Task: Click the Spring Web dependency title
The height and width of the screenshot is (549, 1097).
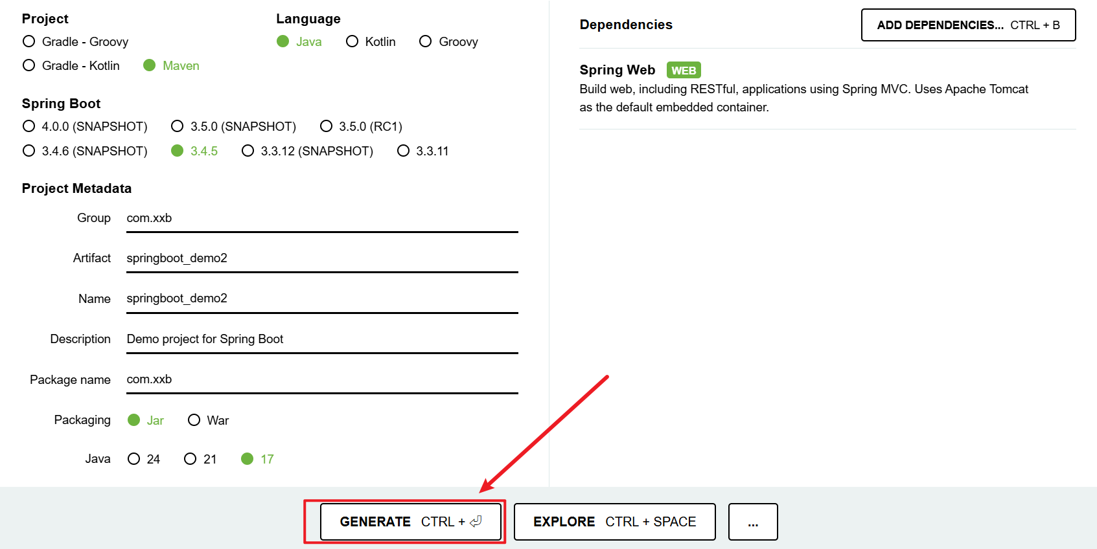Action: pyautogui.click(x=617, y=70)
